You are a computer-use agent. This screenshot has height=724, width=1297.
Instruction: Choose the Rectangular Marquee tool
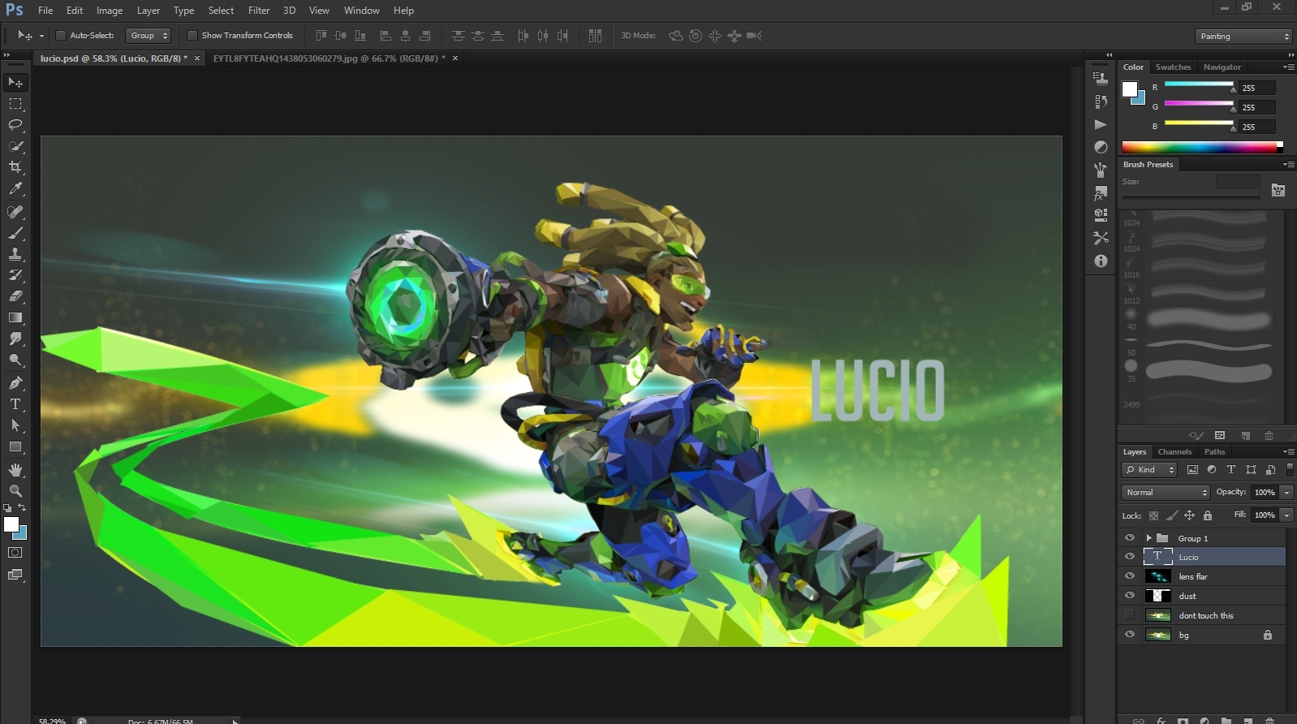15,104
